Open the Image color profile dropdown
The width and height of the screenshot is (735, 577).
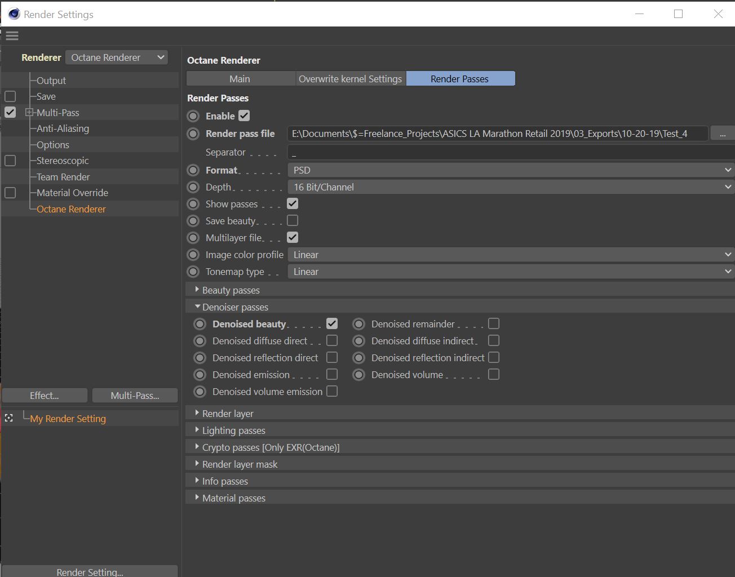tap(511, 255)
